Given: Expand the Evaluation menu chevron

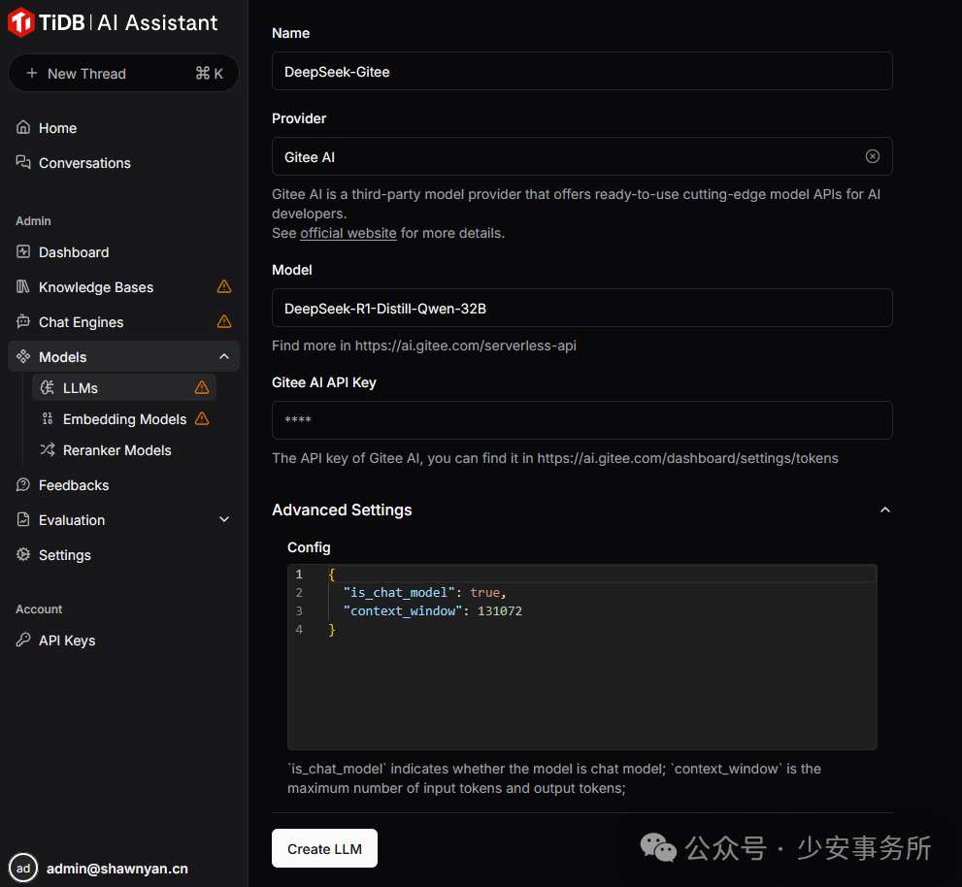Looking at the screenshot, I should [224, 519].
